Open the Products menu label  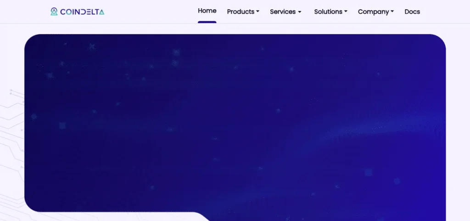click(x=241, y=11)
